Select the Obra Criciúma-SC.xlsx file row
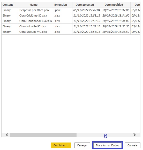 (x=71, y=15)
